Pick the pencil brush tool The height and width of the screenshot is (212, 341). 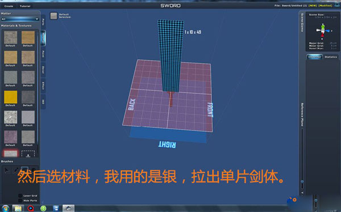(x=16, y=171)
